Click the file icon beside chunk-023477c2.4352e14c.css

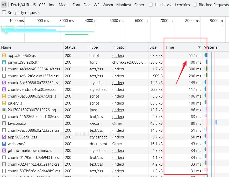(4, 164)
